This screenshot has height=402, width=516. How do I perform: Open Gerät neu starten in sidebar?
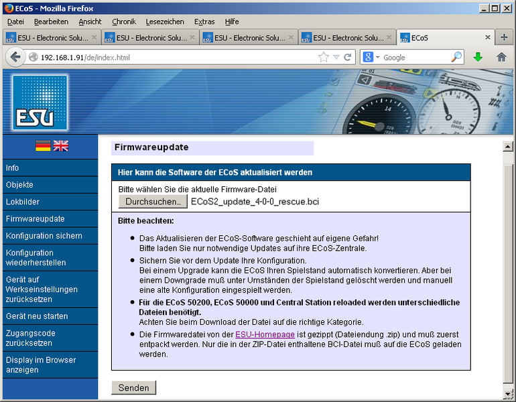pos(50,316)
